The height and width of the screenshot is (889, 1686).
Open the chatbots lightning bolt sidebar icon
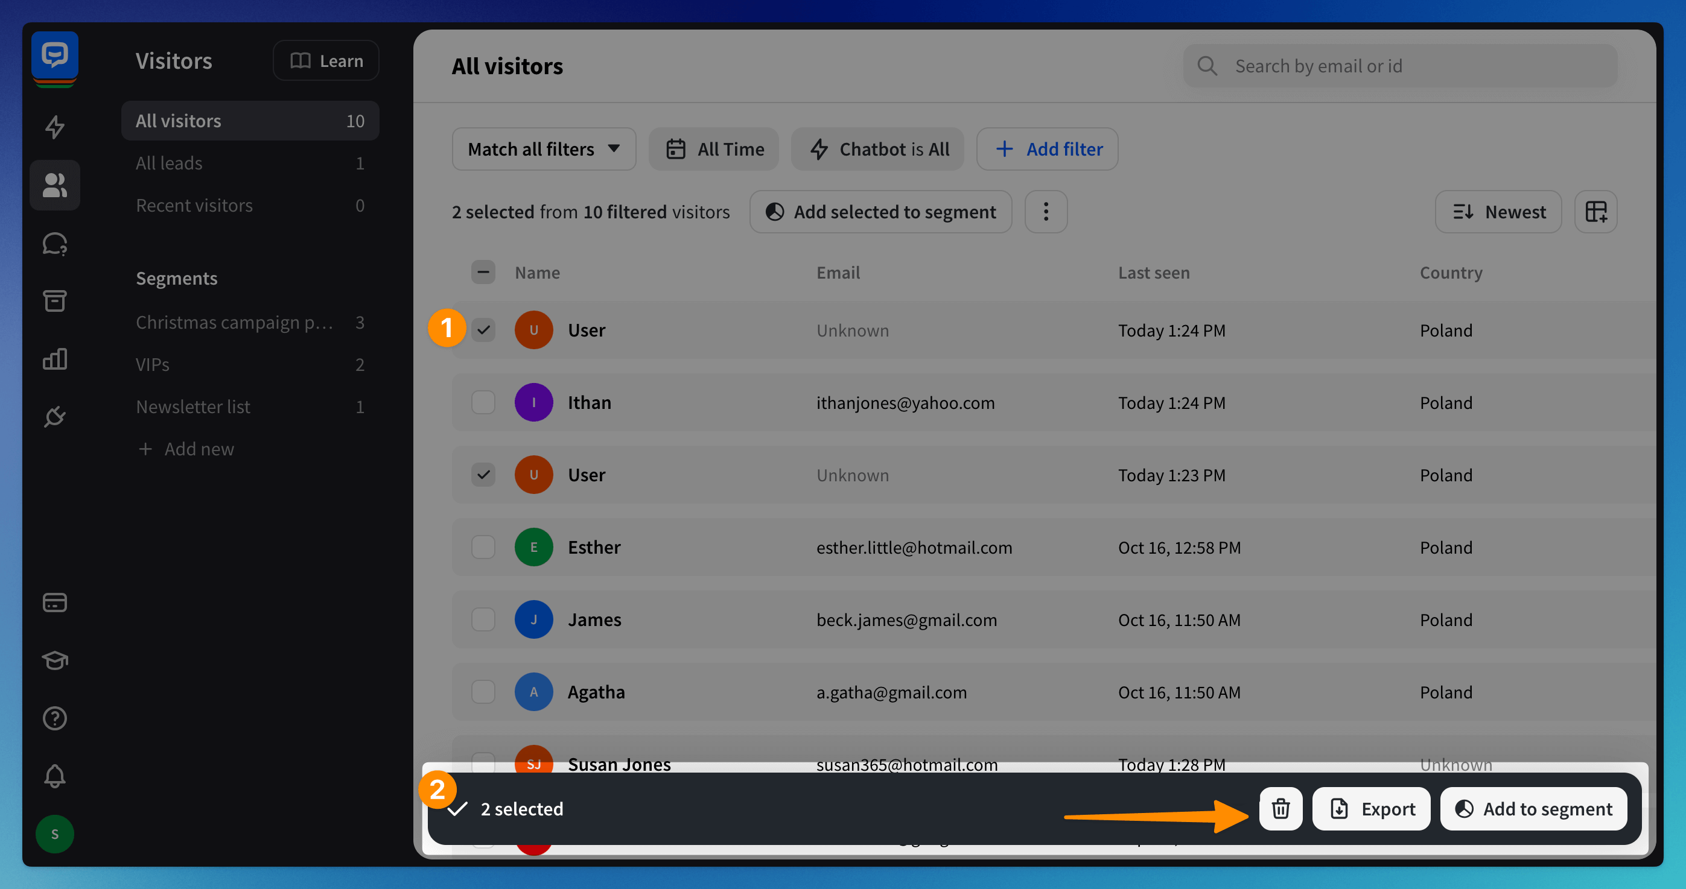point(55,127)
